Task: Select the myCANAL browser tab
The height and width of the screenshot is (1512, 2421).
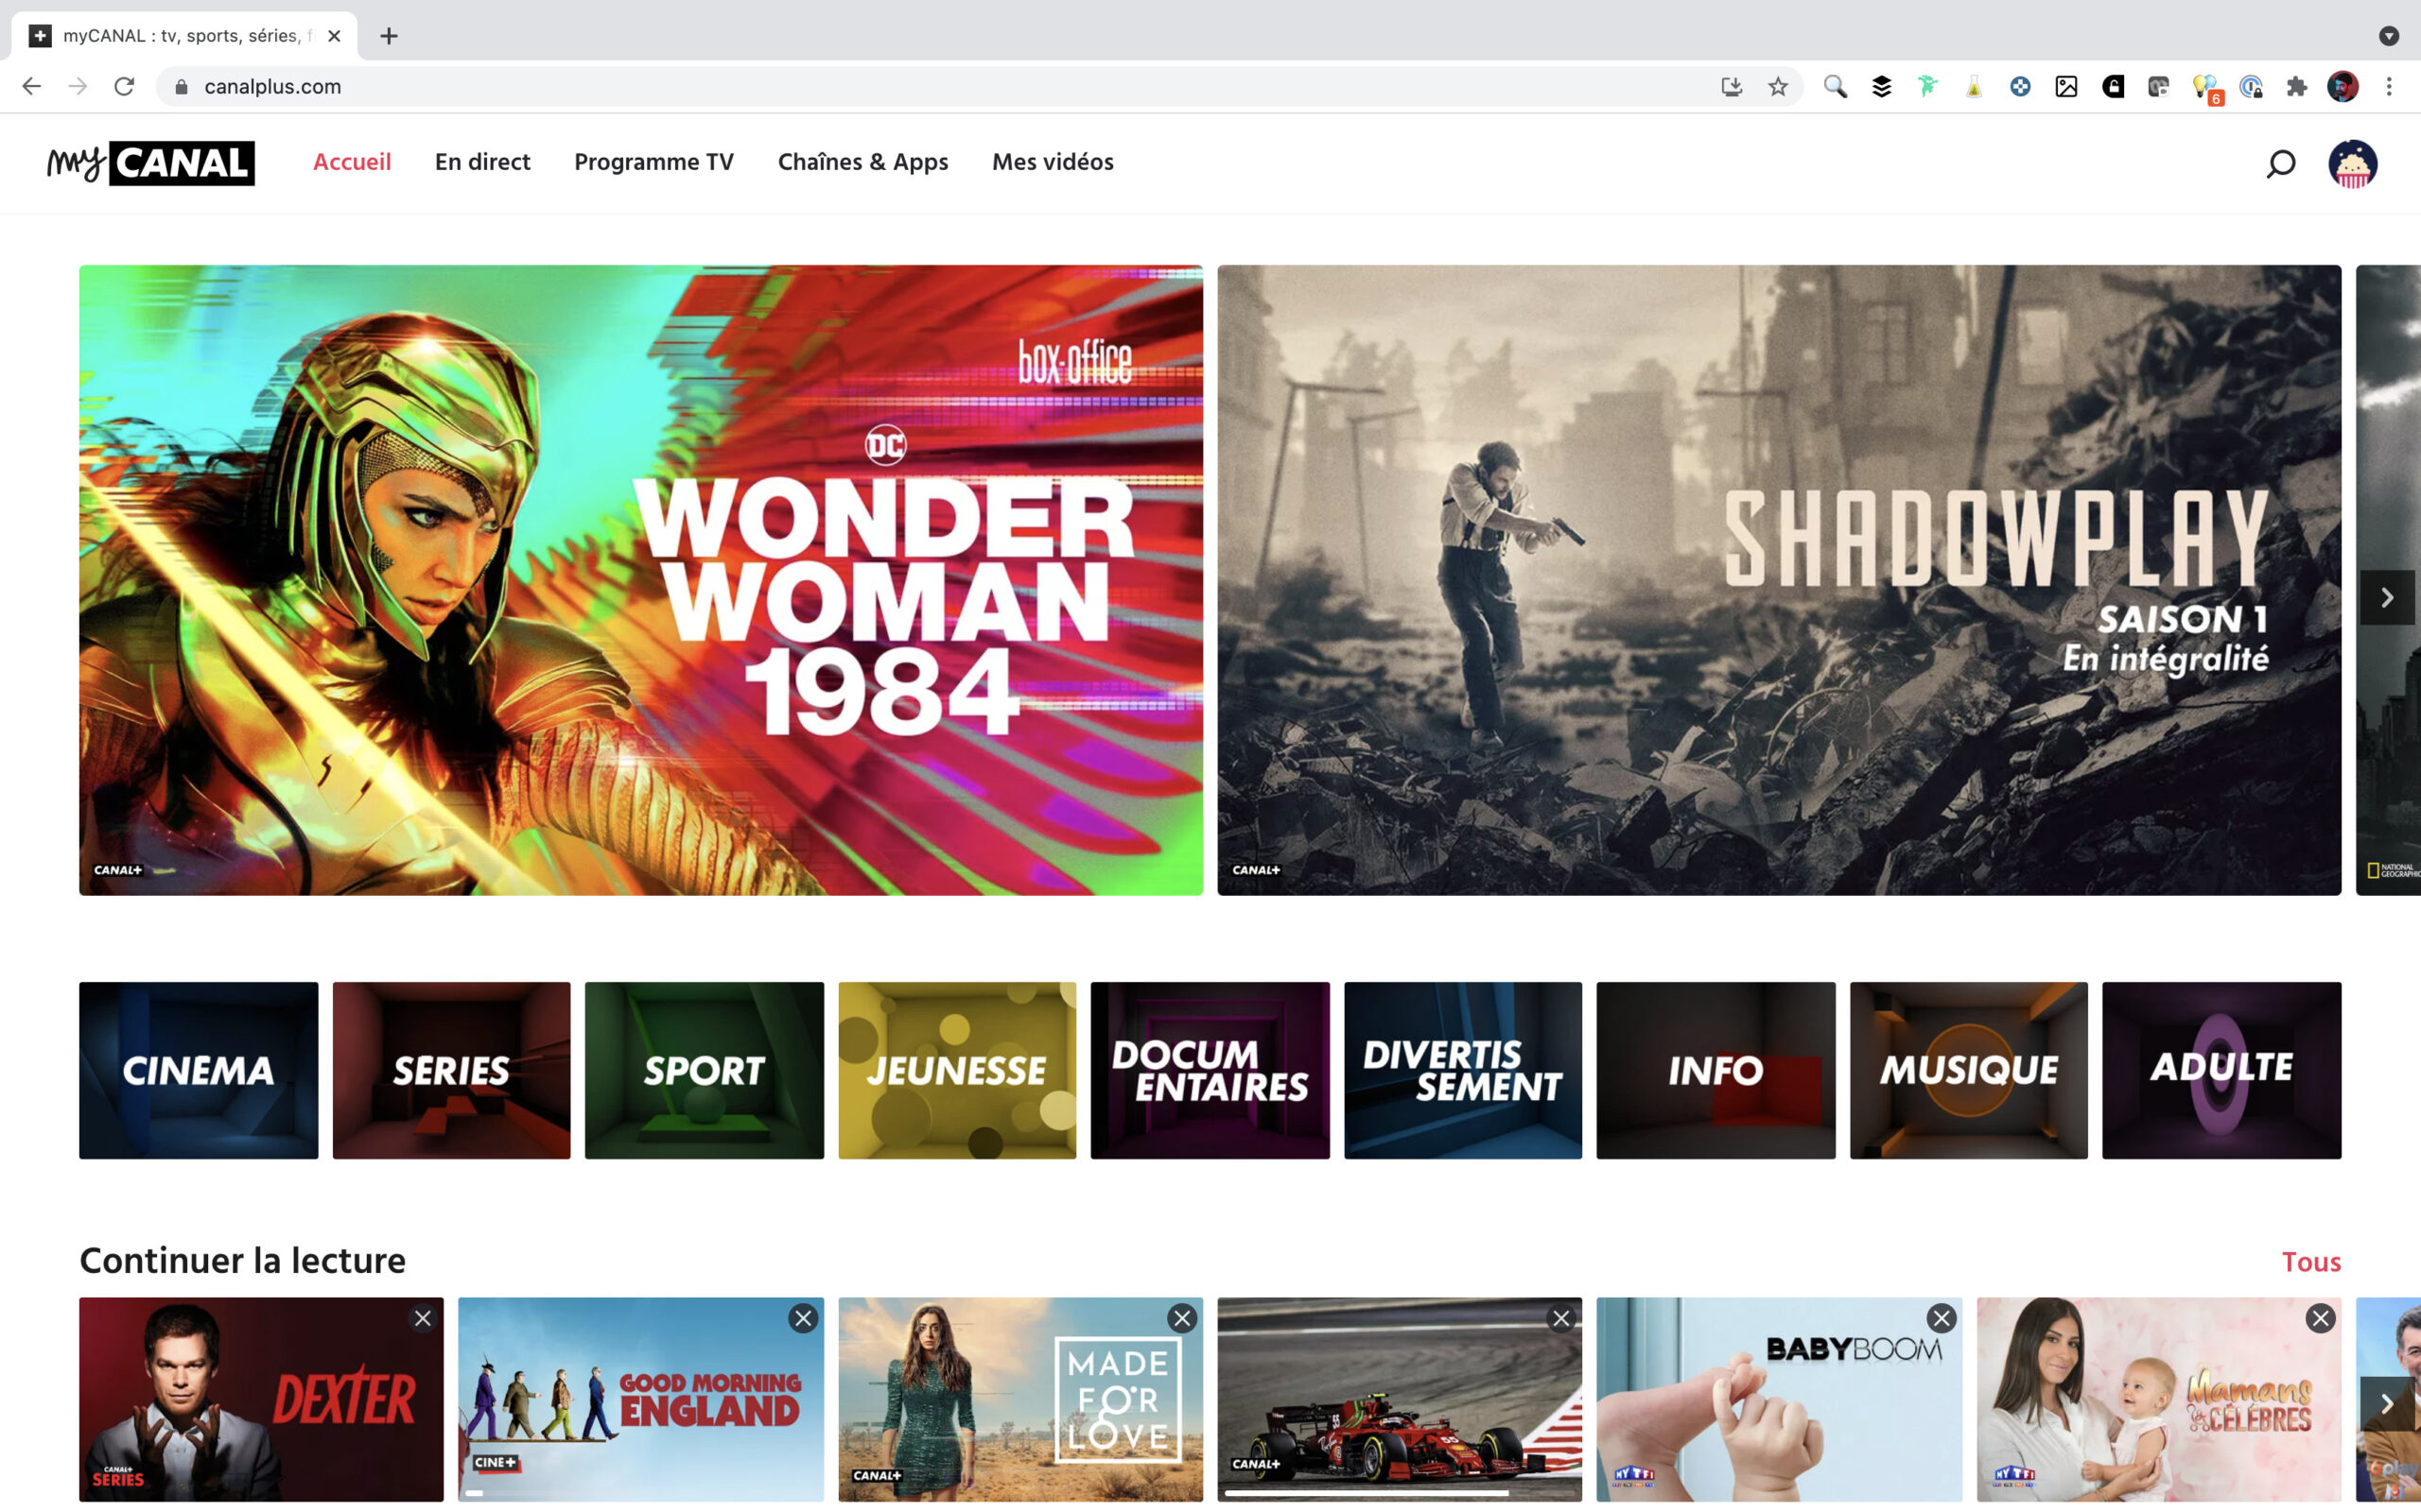Action: pos(184,36)
